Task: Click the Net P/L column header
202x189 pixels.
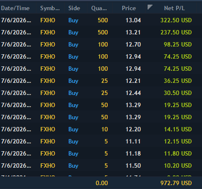Action: coord(174,8)
